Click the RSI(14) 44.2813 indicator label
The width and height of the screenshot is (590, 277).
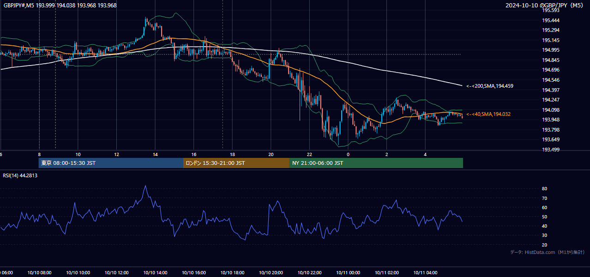tap(20, 175)
